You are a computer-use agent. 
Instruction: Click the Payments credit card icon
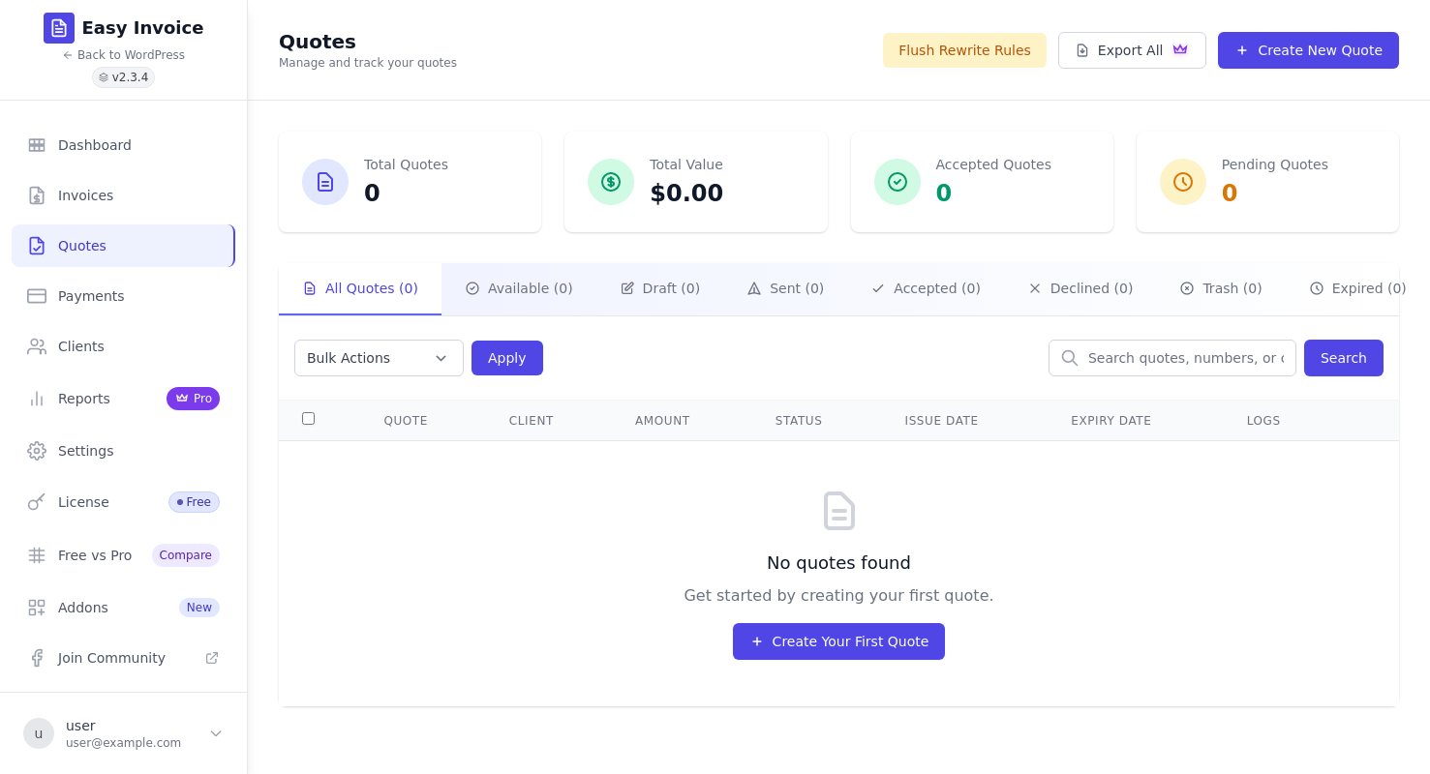(37, 296)
